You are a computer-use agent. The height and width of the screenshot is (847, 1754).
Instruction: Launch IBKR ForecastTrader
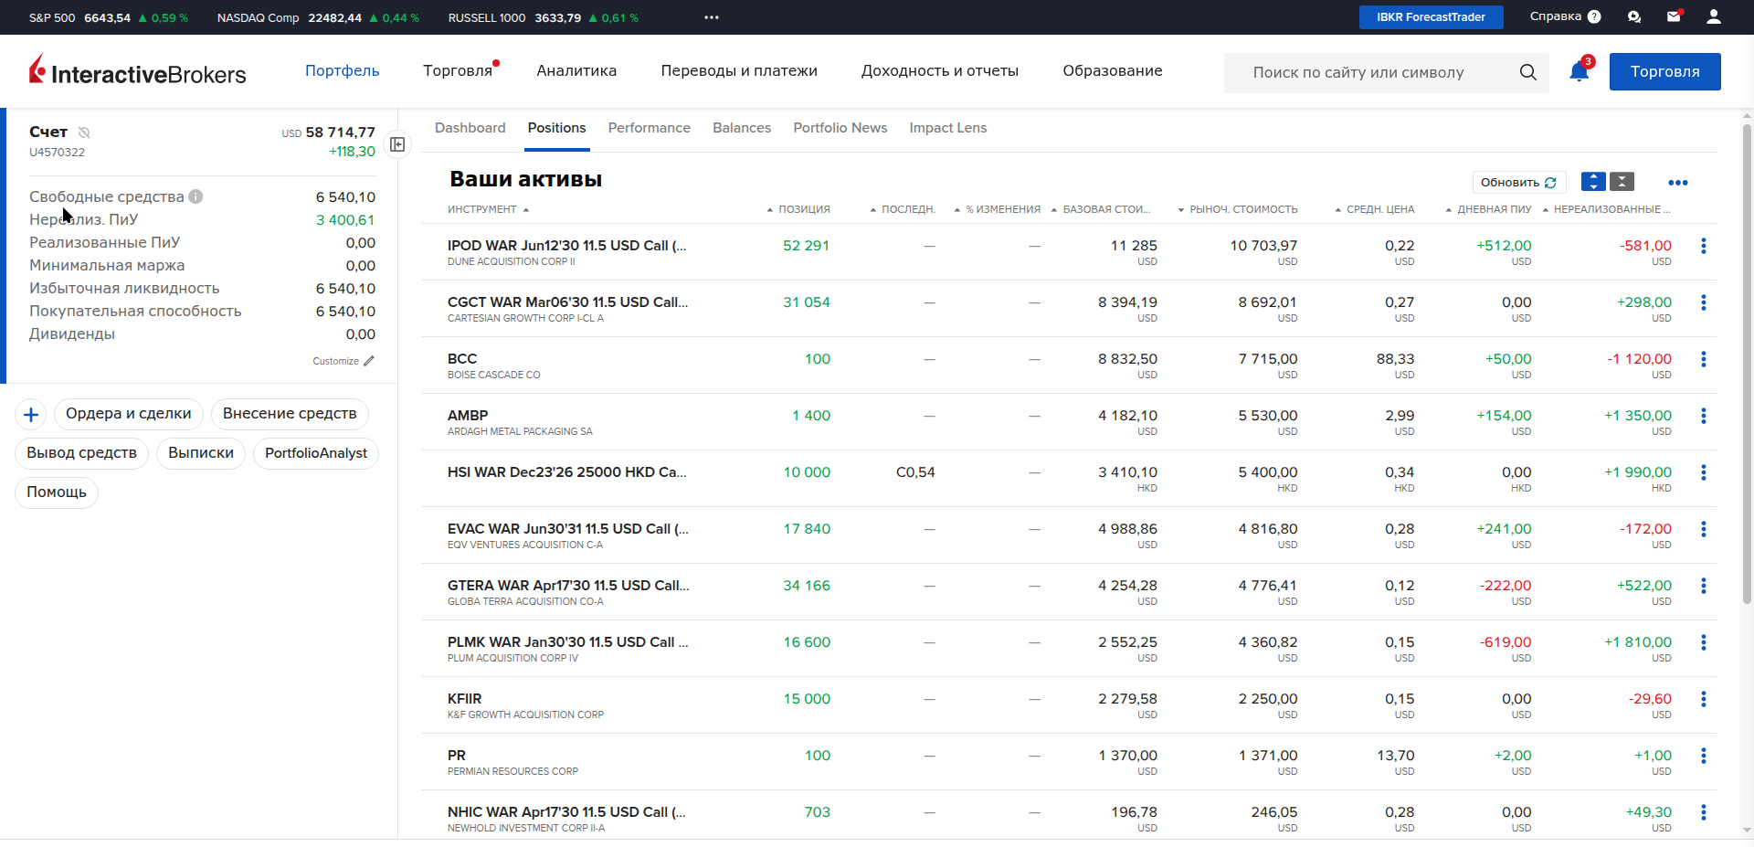(x=1432, y=17)
